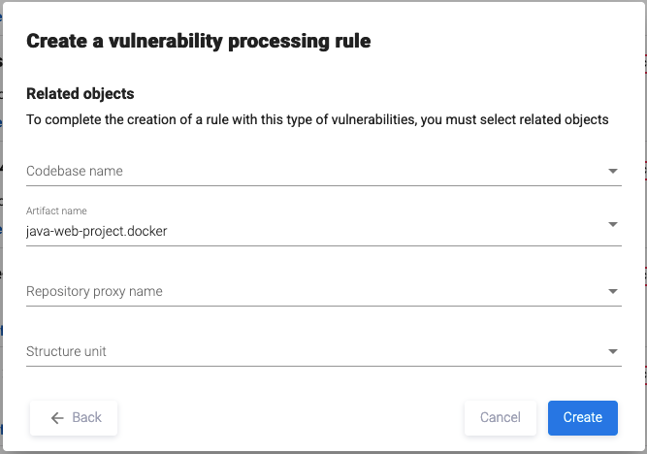
Task: Click the dialog title 'Create a vulnerability processing rule'
Action: [x=199, y=41]
